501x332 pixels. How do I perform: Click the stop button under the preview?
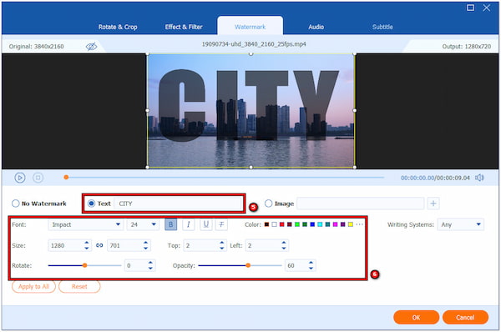[38, 178]
